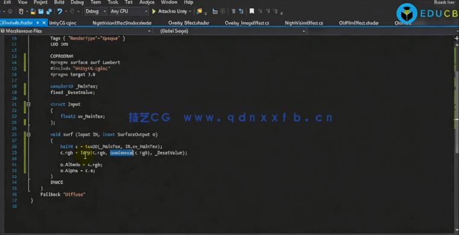Click the New Project toolbar icon
The height and width of the screenshot is (235, 459).
(21, 11)
